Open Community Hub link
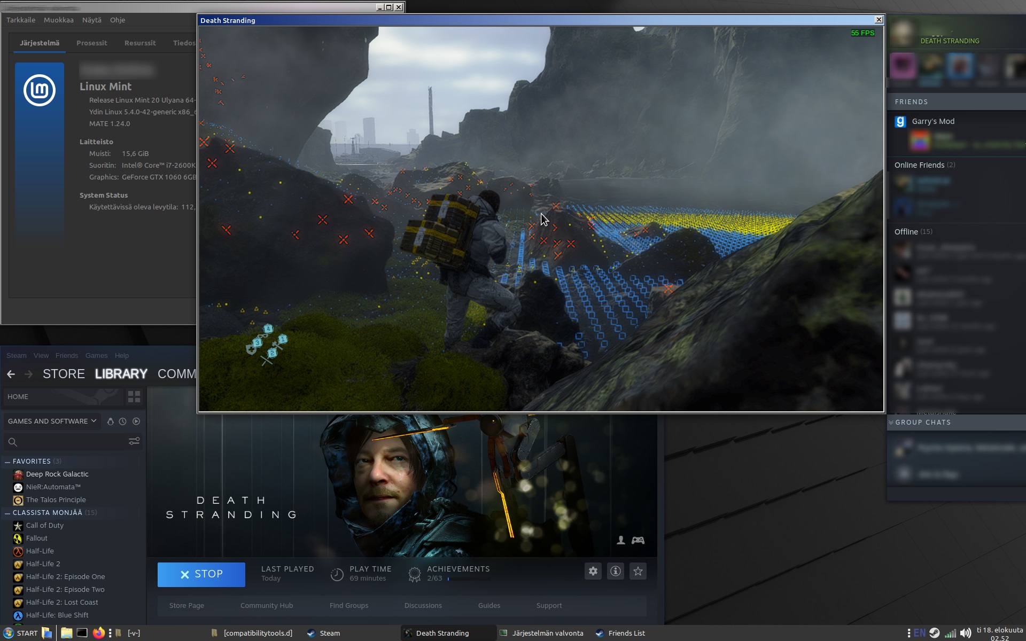The image size is (1026, 641). click(267, 605)
